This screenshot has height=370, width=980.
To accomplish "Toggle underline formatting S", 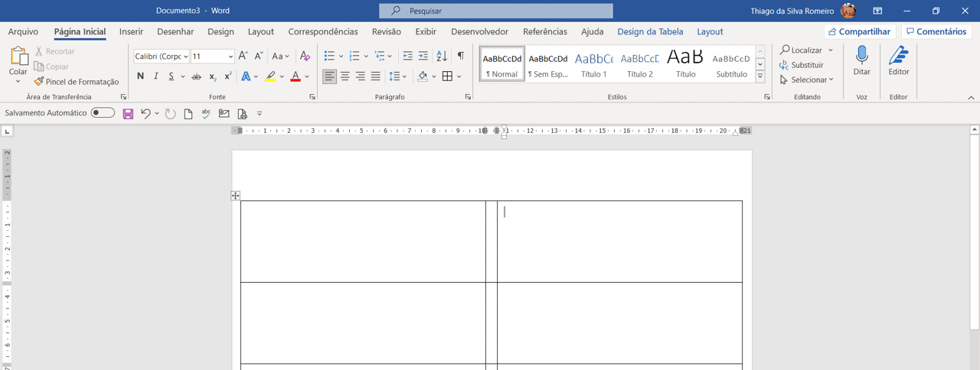I will coord(171,76).
